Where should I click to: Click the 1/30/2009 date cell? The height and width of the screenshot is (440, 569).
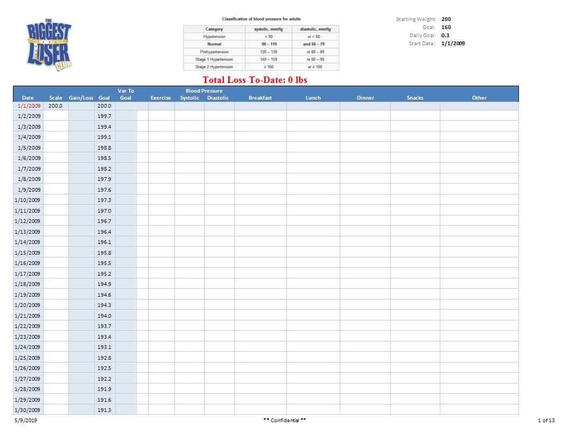pos(29,410)
